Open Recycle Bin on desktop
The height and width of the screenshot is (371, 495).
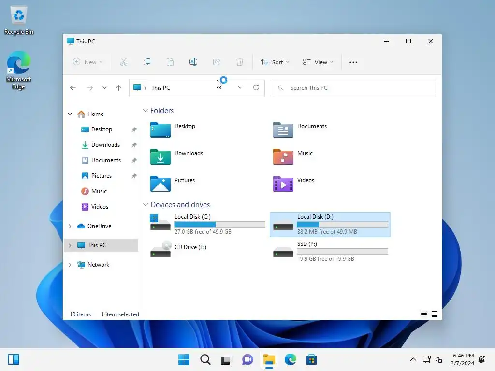pos(19,20)
